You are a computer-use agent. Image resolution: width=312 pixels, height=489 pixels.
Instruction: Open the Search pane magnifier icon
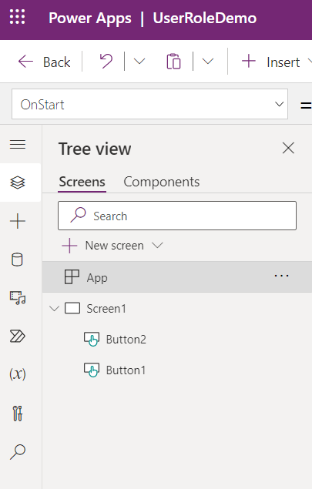click(18, 452)
